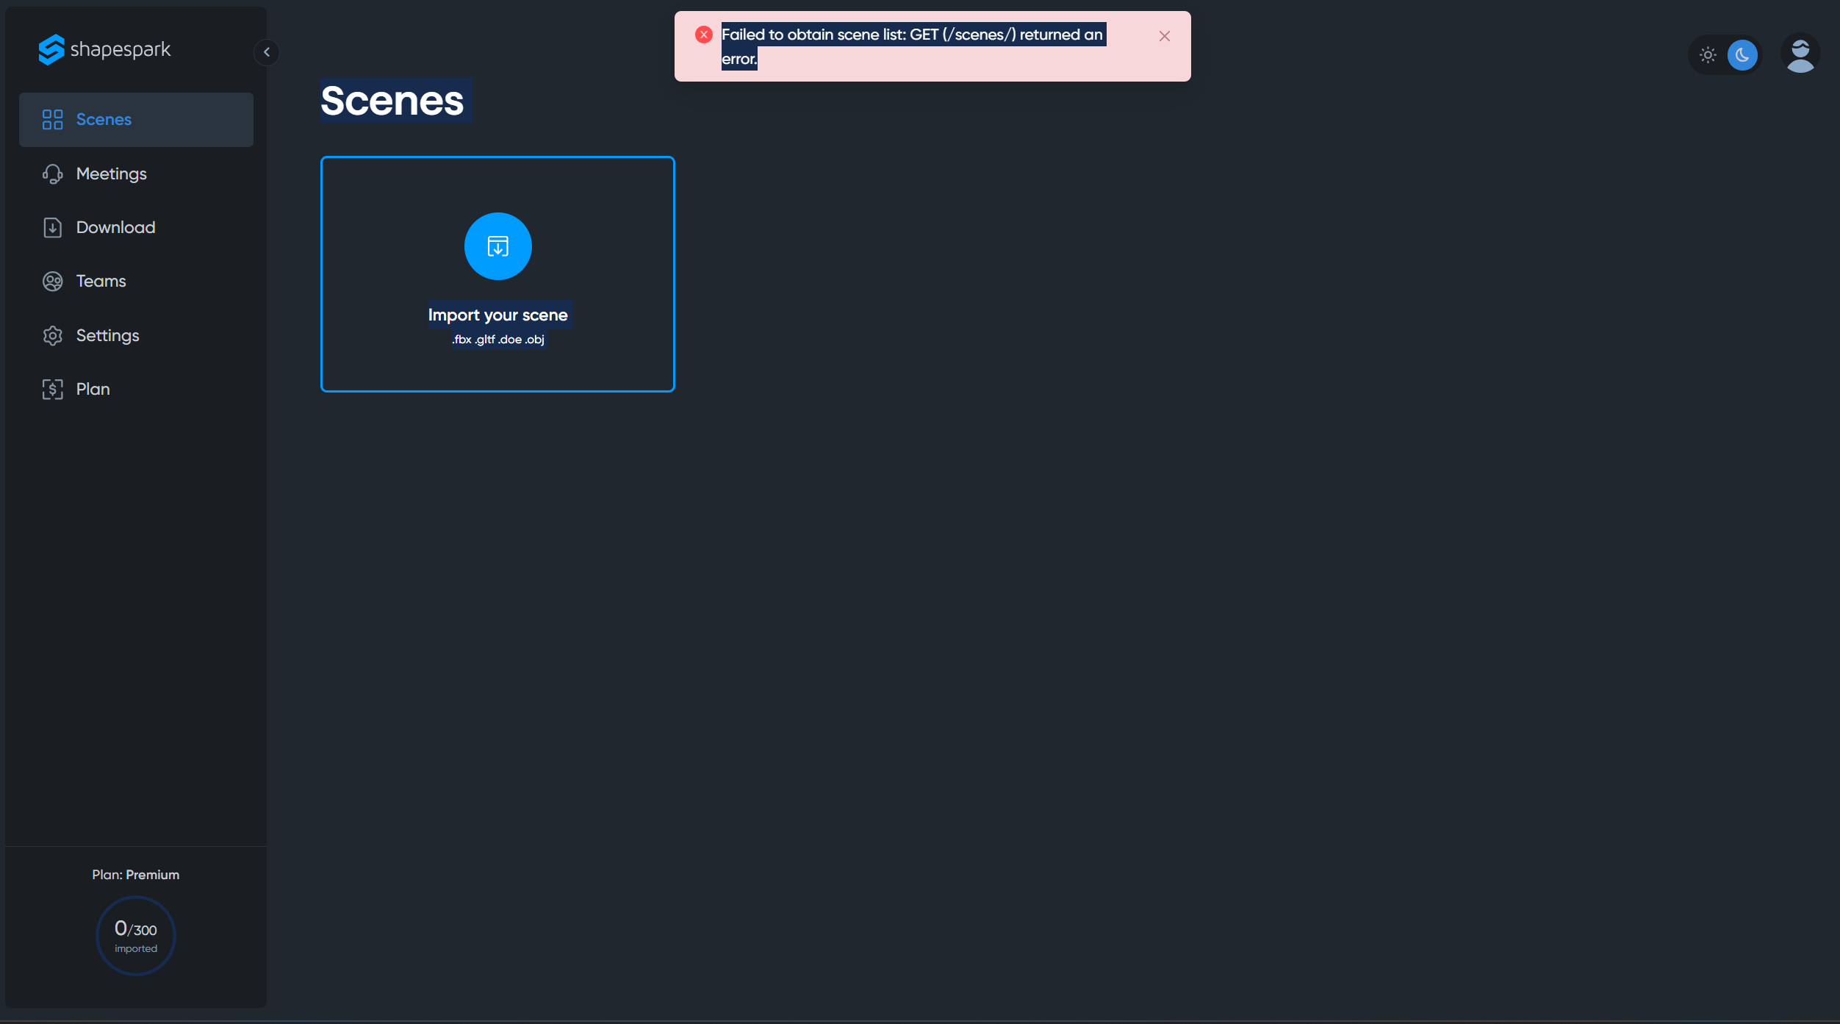
Task: Collapse the sidebar with chevron button
Action: (x=267, y=52)
